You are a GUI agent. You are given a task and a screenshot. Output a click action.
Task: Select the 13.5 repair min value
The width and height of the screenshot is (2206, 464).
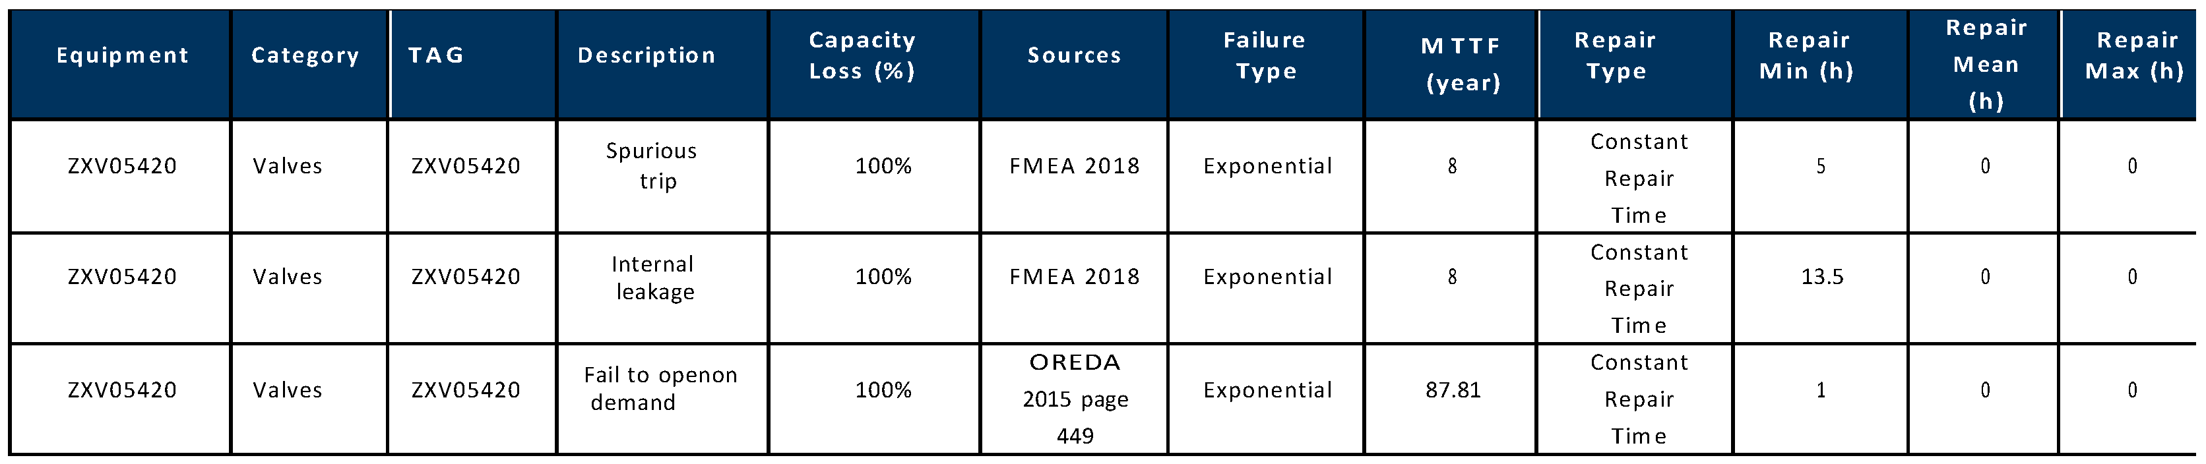tap(1821, 277)
